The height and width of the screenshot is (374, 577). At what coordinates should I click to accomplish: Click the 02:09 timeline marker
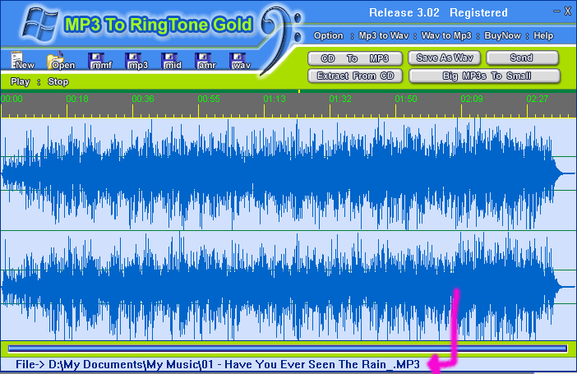(x=472, y=99)
